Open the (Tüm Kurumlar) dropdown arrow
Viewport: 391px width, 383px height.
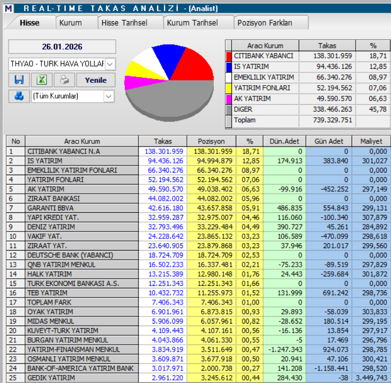[109, 96]
